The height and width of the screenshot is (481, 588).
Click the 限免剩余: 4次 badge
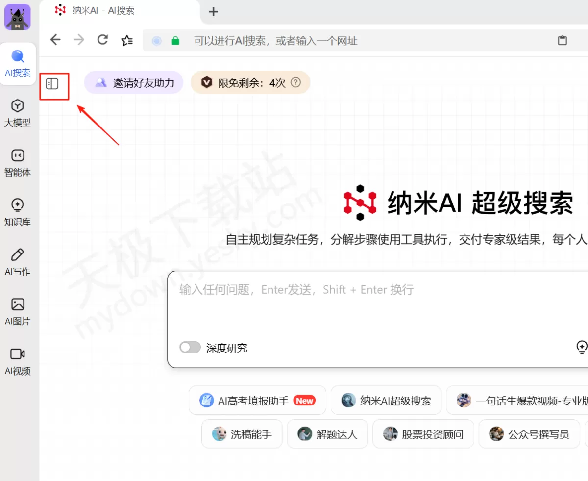(x=250, y=82)
